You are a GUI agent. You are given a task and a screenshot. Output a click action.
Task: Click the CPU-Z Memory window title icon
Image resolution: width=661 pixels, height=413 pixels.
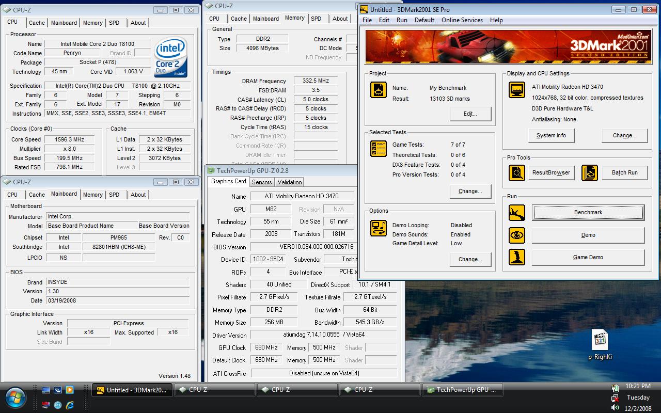click(209, 6)
